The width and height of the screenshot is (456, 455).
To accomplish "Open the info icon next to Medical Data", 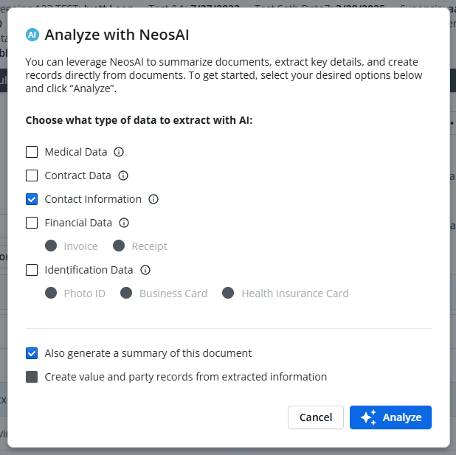I will pos(119,152).
